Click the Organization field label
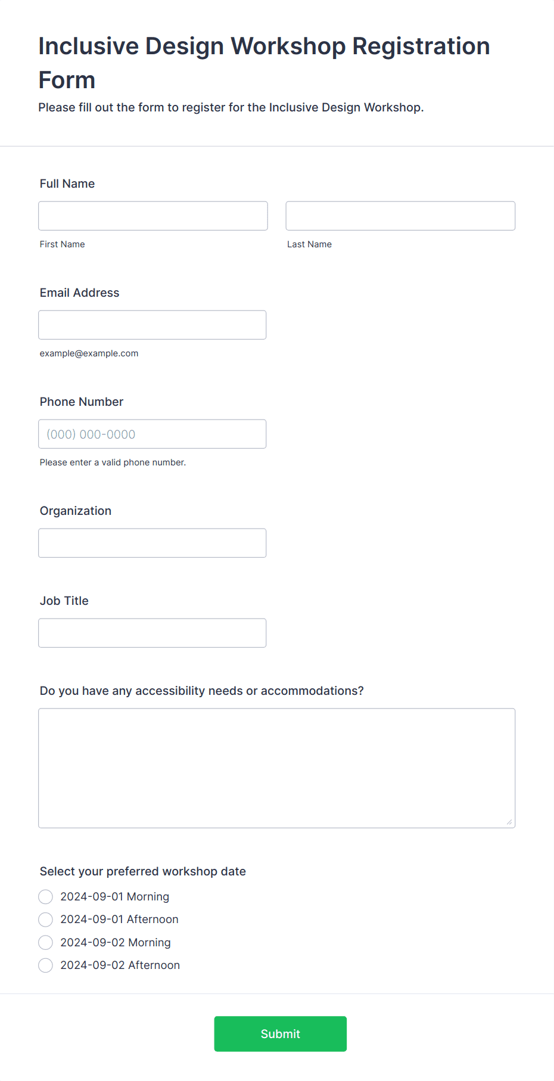The image size is (554, 1081). click(x=76, y=511)
